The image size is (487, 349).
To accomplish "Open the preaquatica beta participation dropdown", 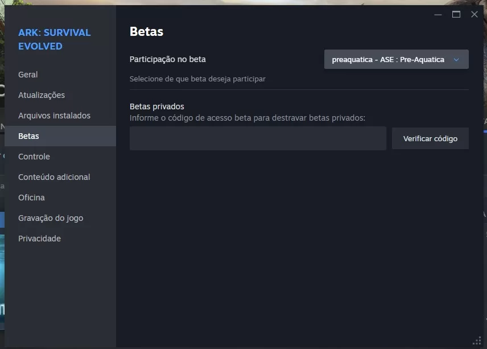I will (388, 60).
